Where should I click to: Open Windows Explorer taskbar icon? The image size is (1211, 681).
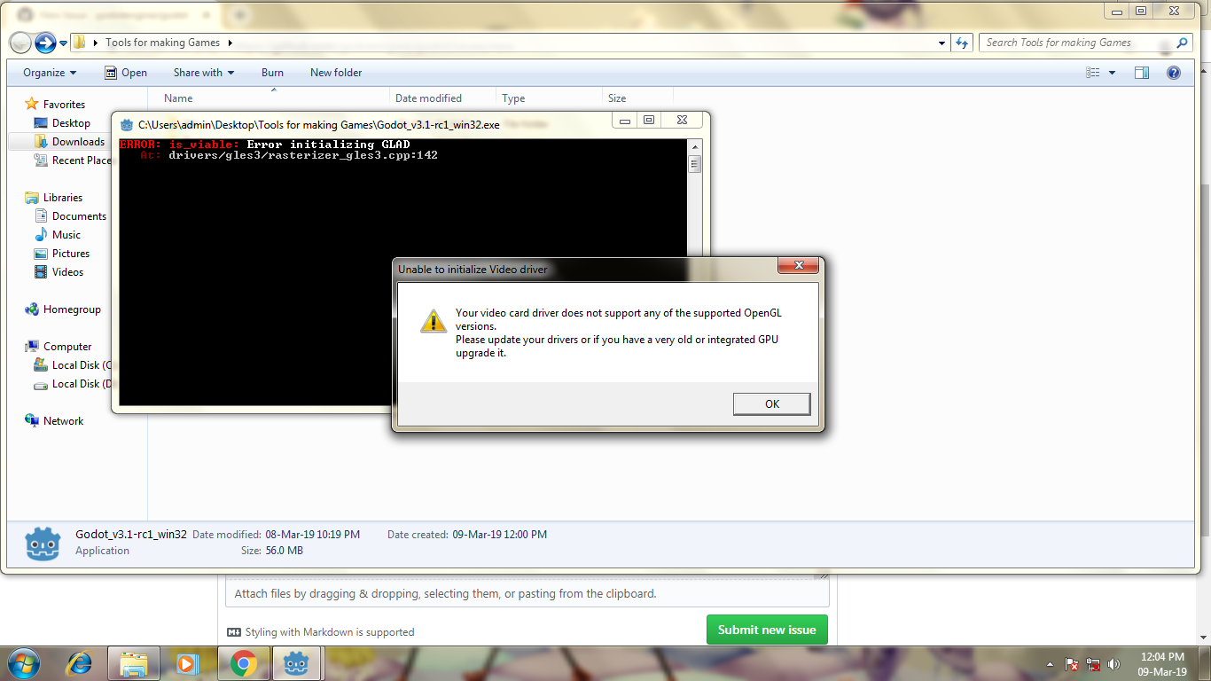click(134, 663)
